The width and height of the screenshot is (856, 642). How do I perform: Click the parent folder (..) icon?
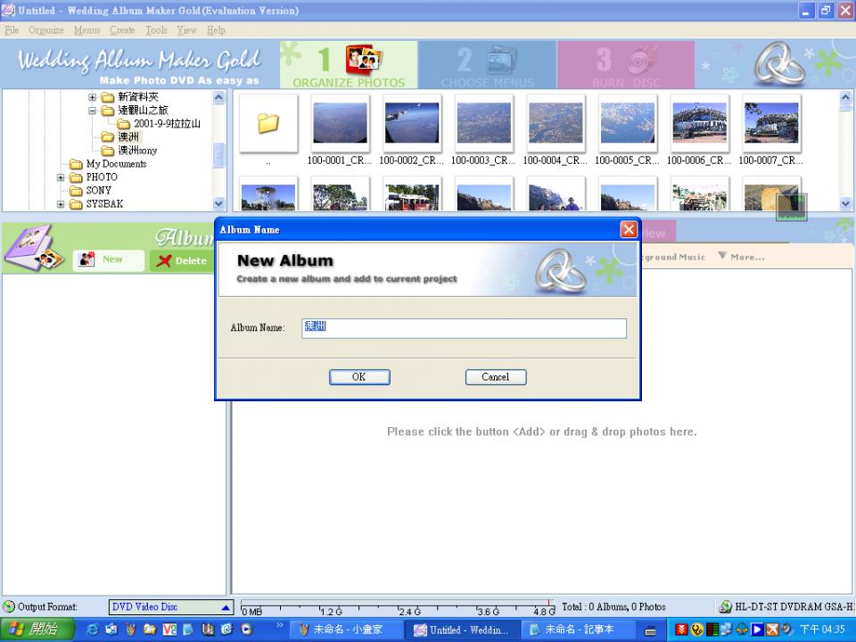point(268,123)
